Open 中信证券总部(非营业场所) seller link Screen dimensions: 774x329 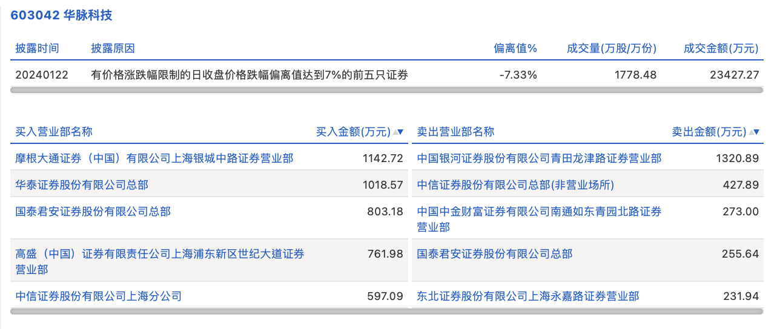[x=515, y=185]
